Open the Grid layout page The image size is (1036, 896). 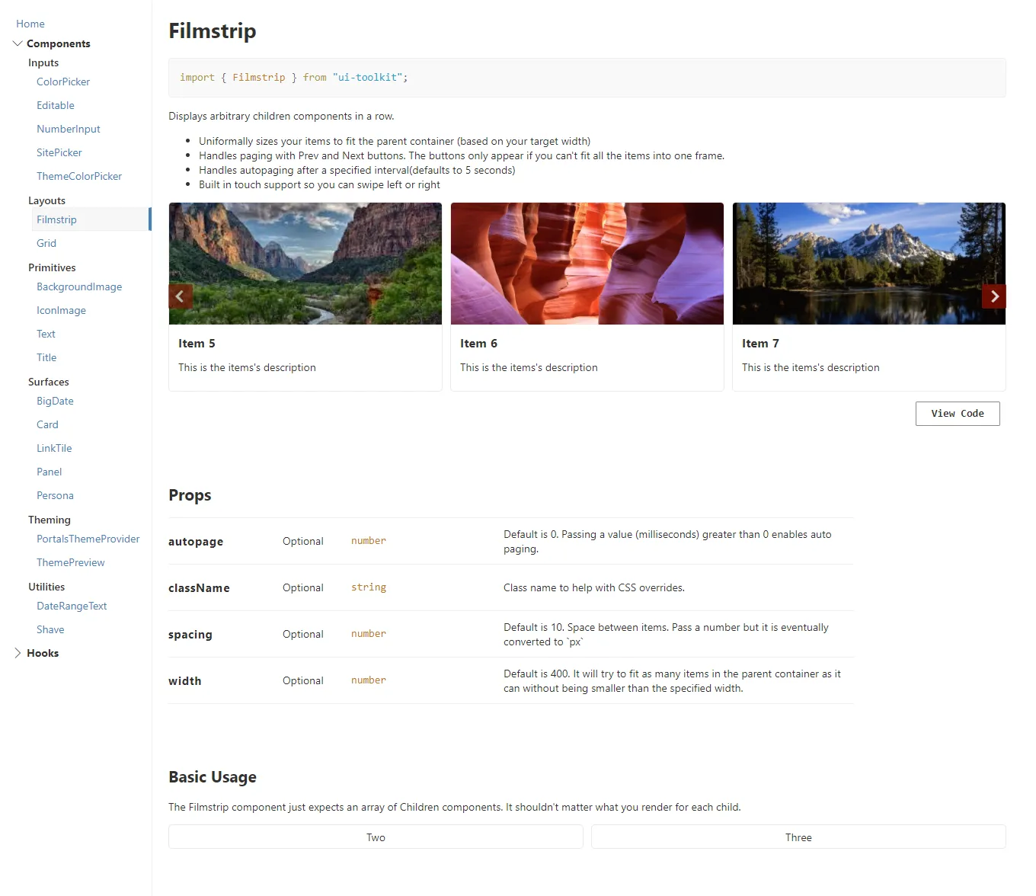click(46, 243)
